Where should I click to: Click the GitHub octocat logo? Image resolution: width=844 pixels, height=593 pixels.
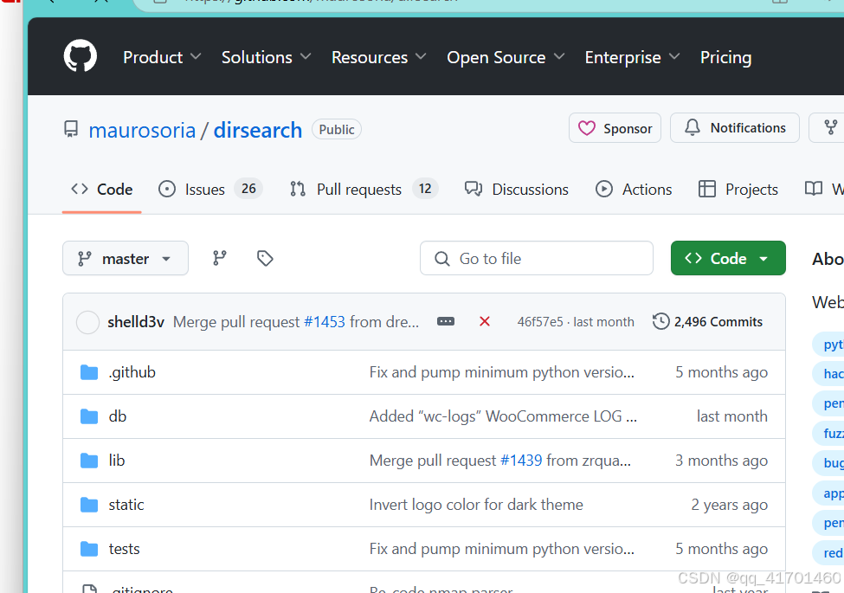pos(81,55)
